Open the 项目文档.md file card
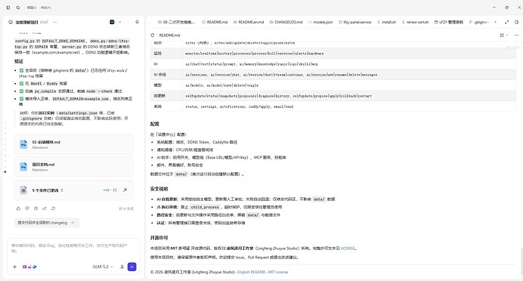This screenshot has height=281, width=523. coord(74,167)
